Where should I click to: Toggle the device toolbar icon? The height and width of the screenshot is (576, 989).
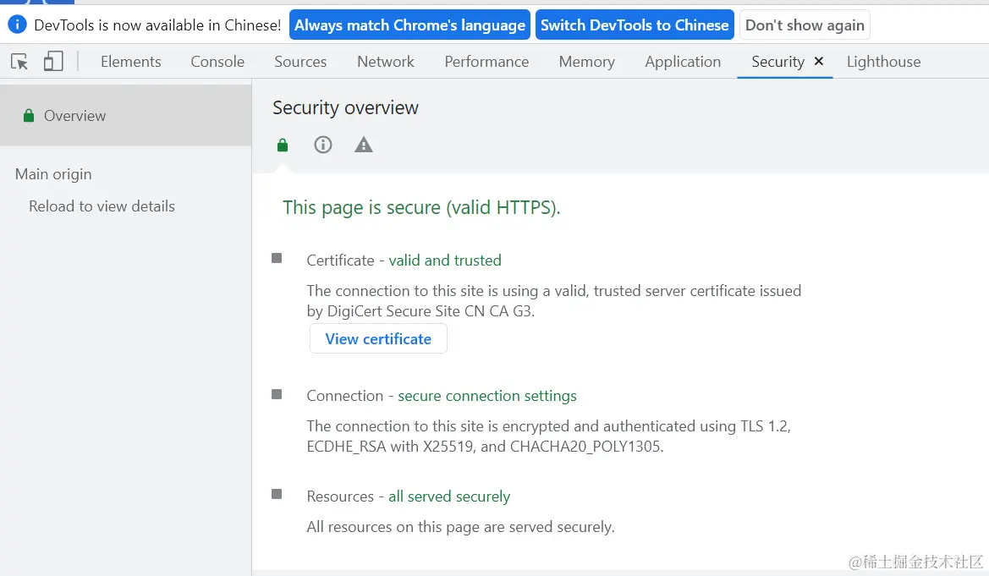(53, 62)
